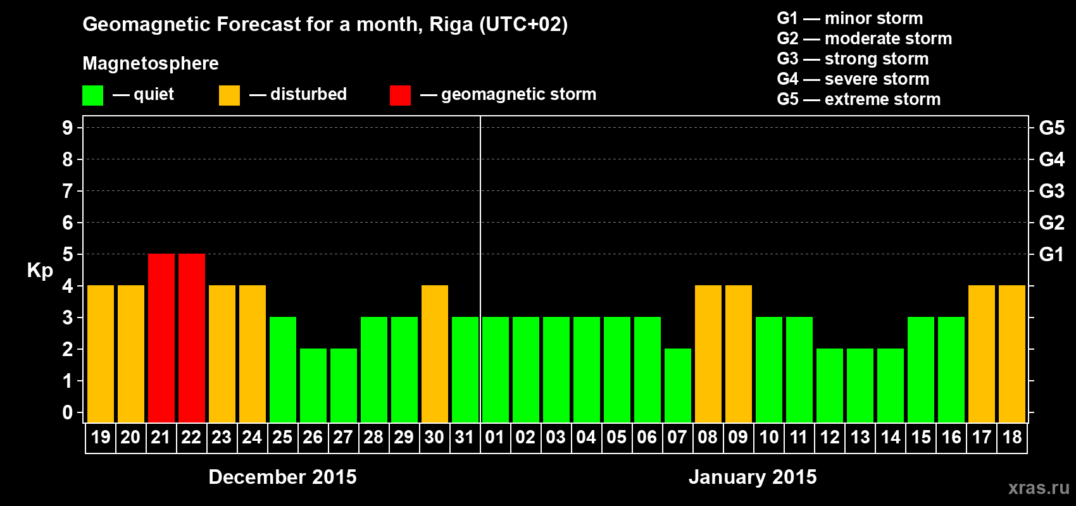Click the date label 25
Image resolution: width=1076 pixels, height=506 pixels.
pos(282,437)
